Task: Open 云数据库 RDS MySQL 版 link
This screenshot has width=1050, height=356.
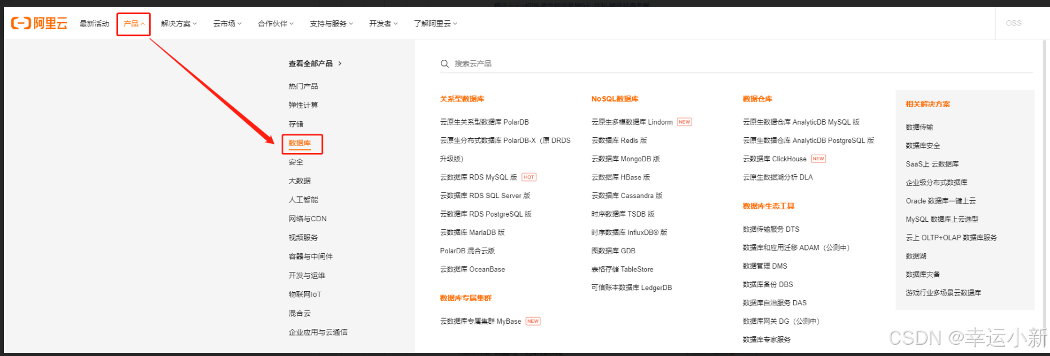Action: [478, 178]
